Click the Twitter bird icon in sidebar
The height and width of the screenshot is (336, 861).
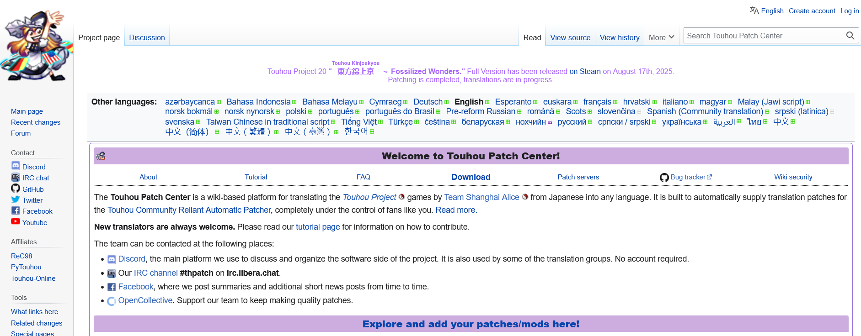(x=16, y=199)
